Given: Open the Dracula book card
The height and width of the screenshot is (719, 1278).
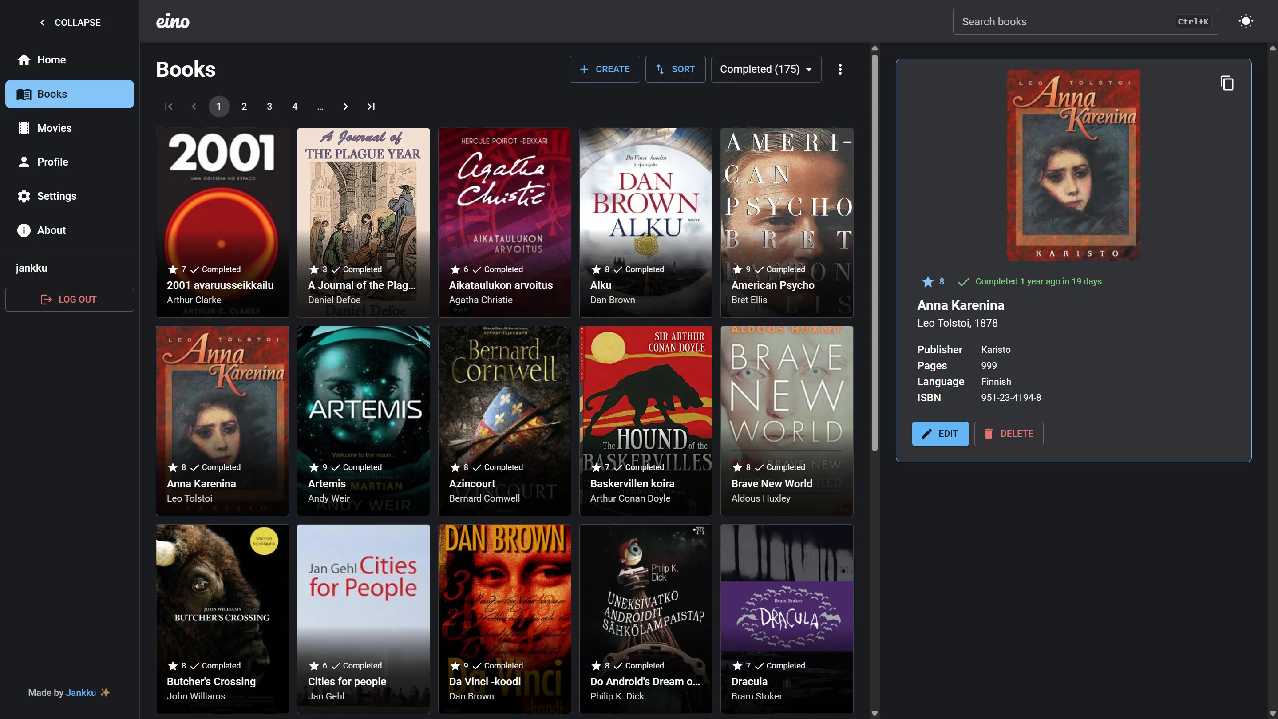Looking at the screenshot, I should pyautogui.click(x=787, y=619).
